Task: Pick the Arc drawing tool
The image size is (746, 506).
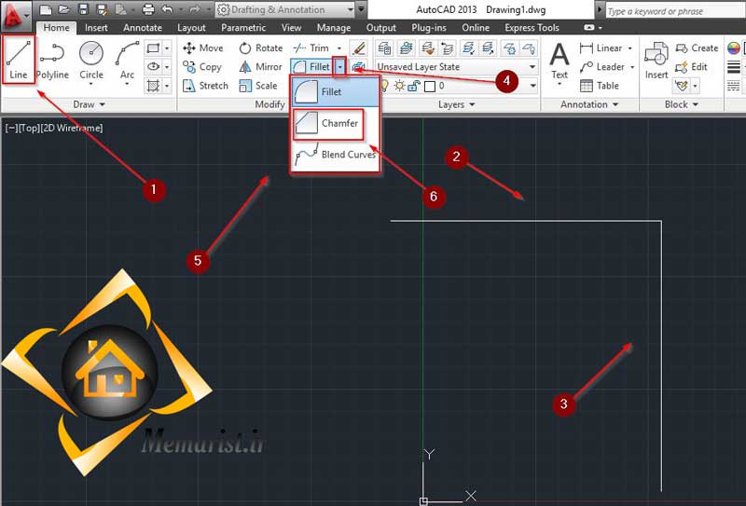Action: (127, 60)
